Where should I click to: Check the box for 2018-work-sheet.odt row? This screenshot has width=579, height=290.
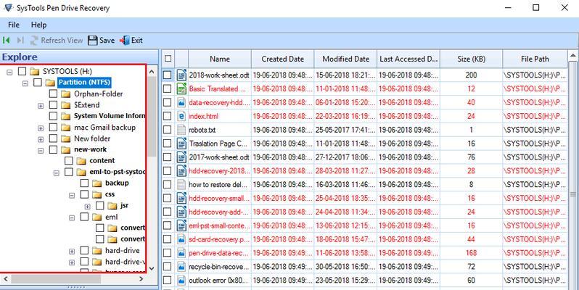tap(168, 75)
